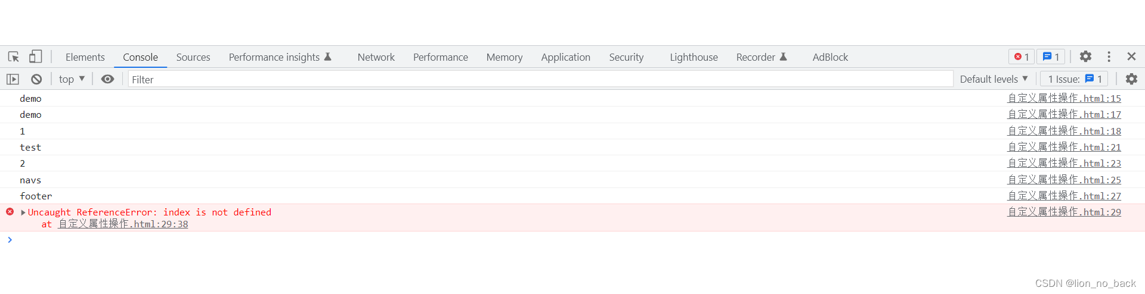The width and height of the screenshot is (1145, 294).
Task: Click the blue issues count badge
Action: click(x=1051, y=57)
